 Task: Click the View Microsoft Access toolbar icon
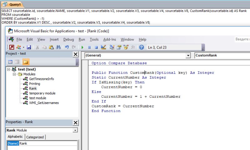tap(12, 47)
